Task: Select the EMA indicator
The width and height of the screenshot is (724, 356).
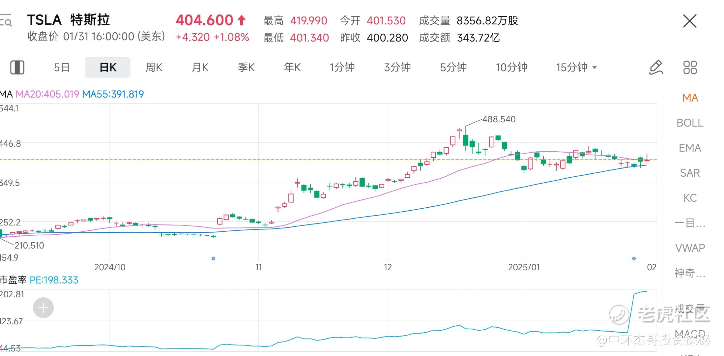Action: point(690,148)
